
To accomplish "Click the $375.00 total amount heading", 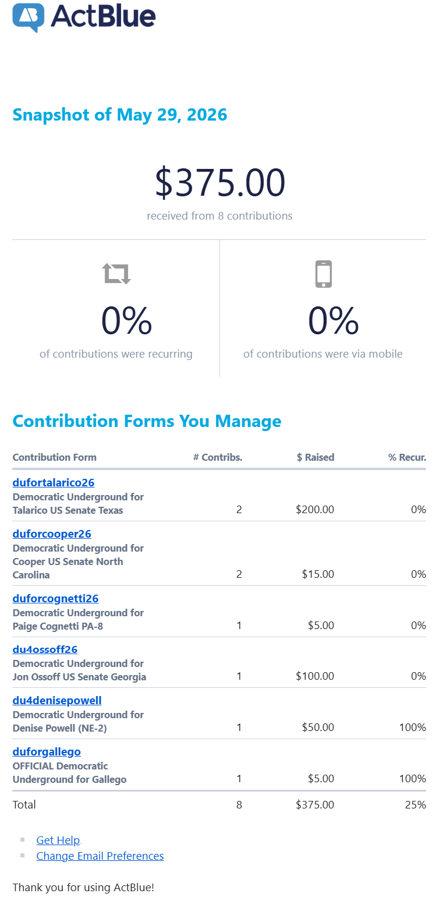I will (x=220, y=182).
